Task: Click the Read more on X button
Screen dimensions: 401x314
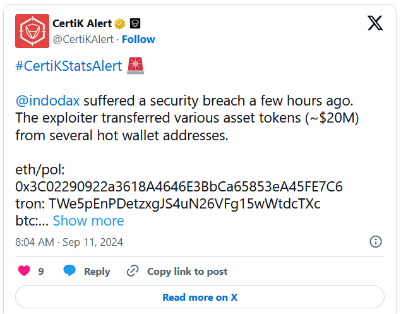Action: (200, 297)
